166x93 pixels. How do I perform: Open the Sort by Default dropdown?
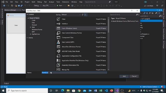pos(71,15)
